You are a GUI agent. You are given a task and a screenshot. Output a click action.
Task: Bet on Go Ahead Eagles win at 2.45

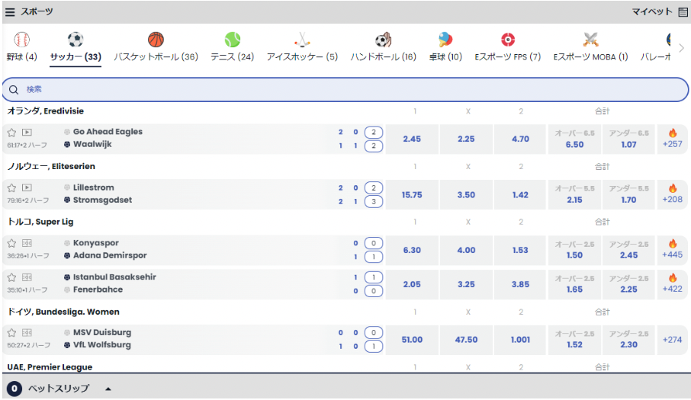pyautogui.click(x=412, y=139)
